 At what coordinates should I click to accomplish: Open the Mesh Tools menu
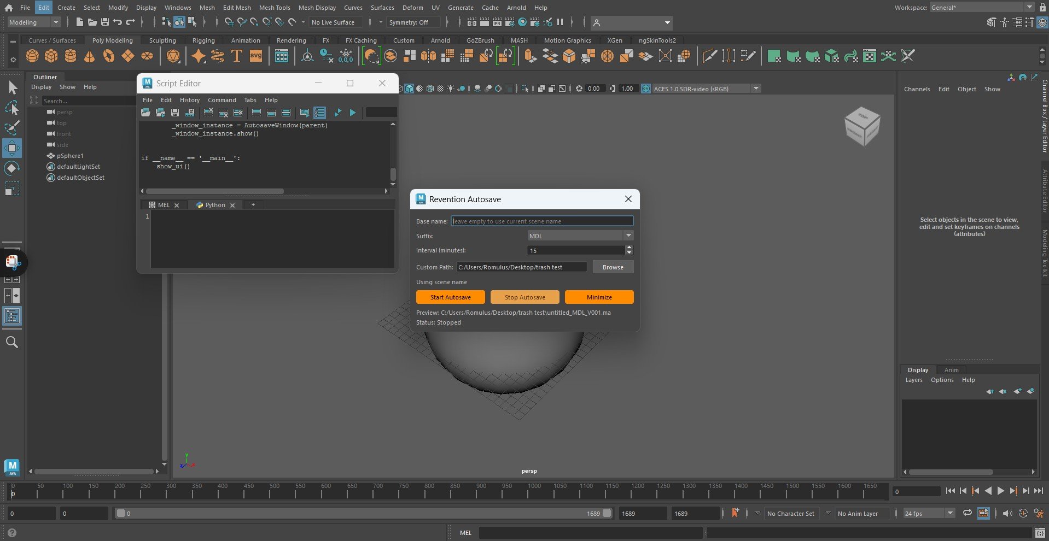coord(274,8)
